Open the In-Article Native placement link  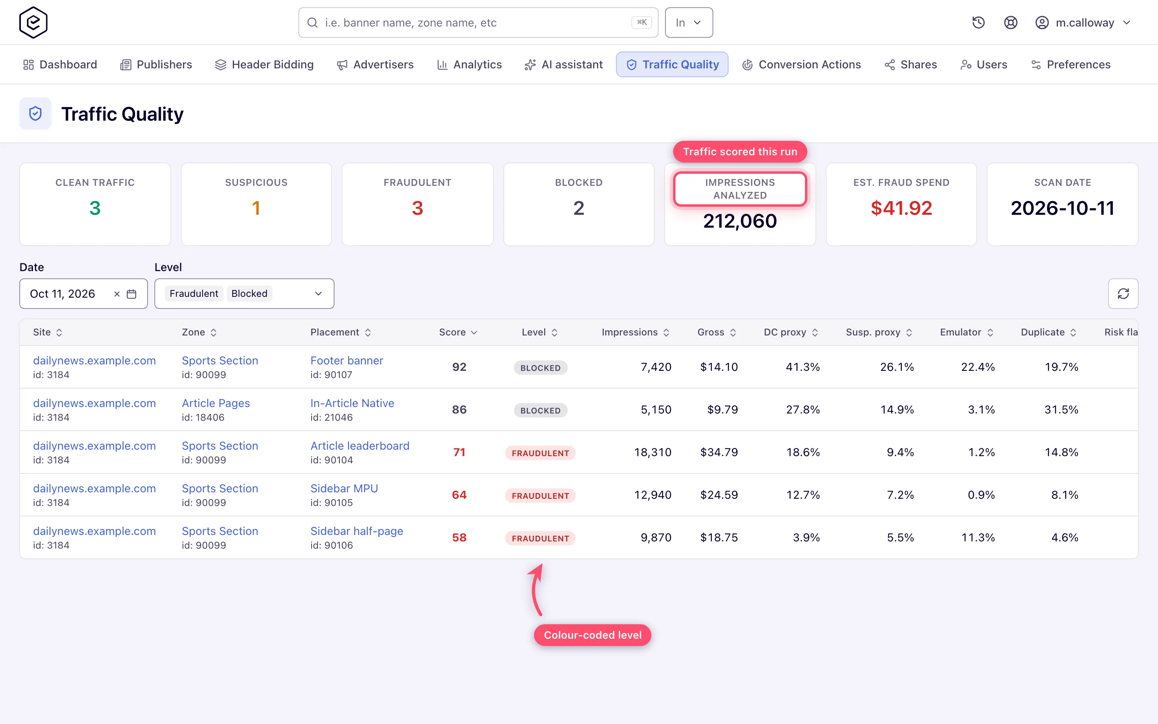point(352,403)
